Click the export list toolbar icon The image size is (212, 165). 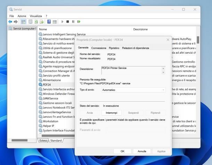[42, 22]
